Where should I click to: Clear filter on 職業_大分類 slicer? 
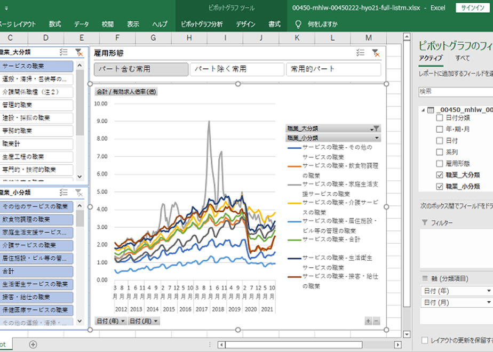coord(78,52)
